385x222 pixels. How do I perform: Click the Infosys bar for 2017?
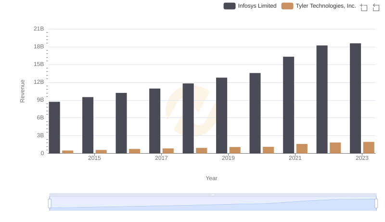tap(154, 121)
